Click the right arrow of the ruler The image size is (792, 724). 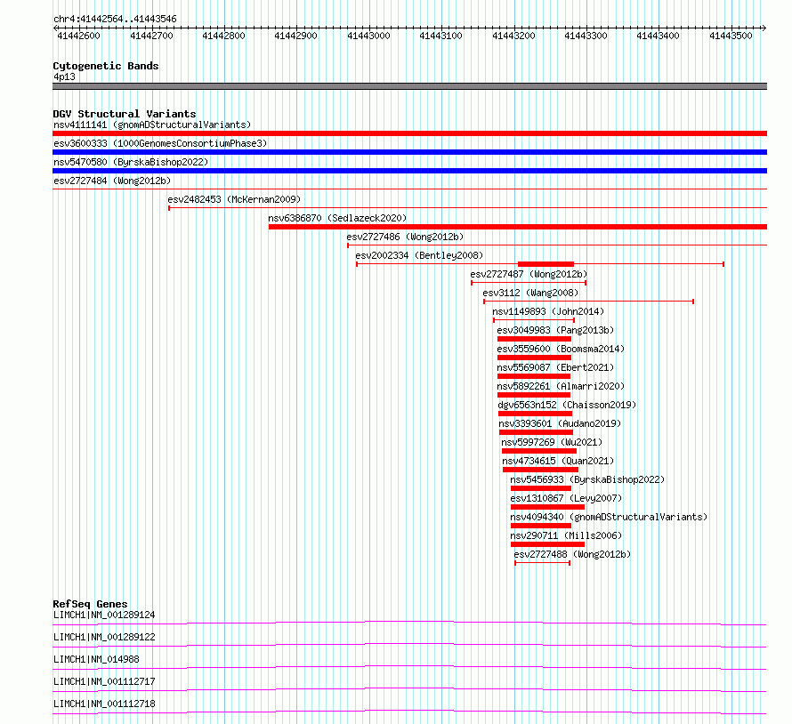point(764,28)
